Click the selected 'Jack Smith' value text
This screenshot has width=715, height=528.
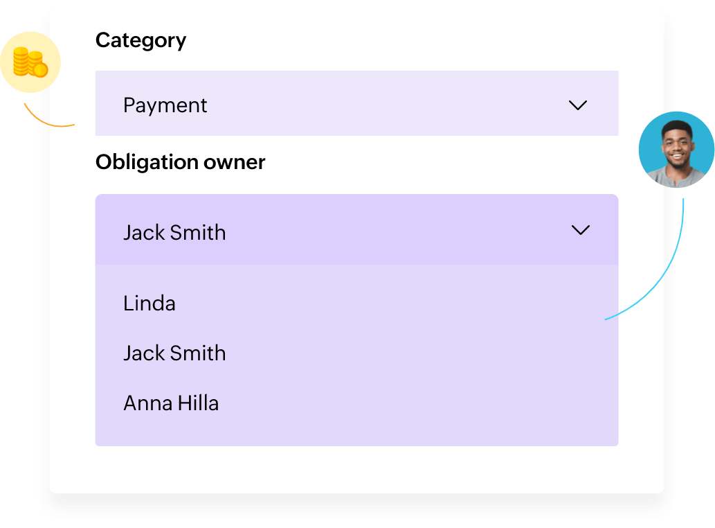(174, 233)
